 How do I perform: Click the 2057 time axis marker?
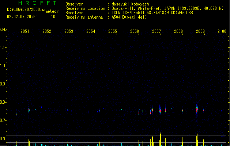157,31
